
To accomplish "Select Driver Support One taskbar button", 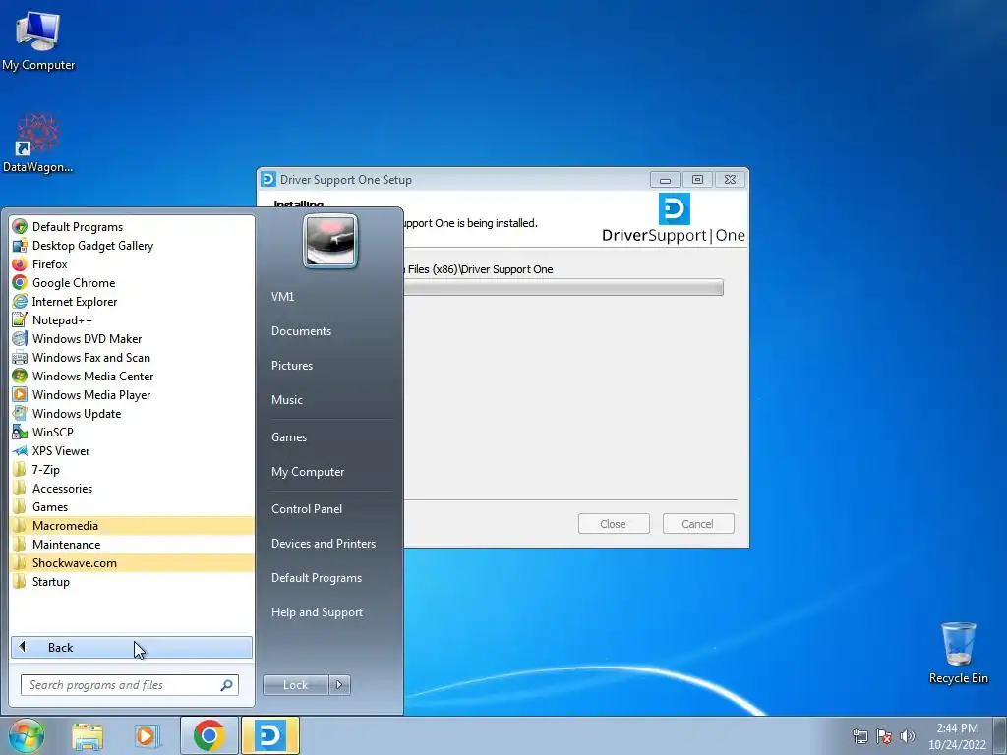I will 270,735.
